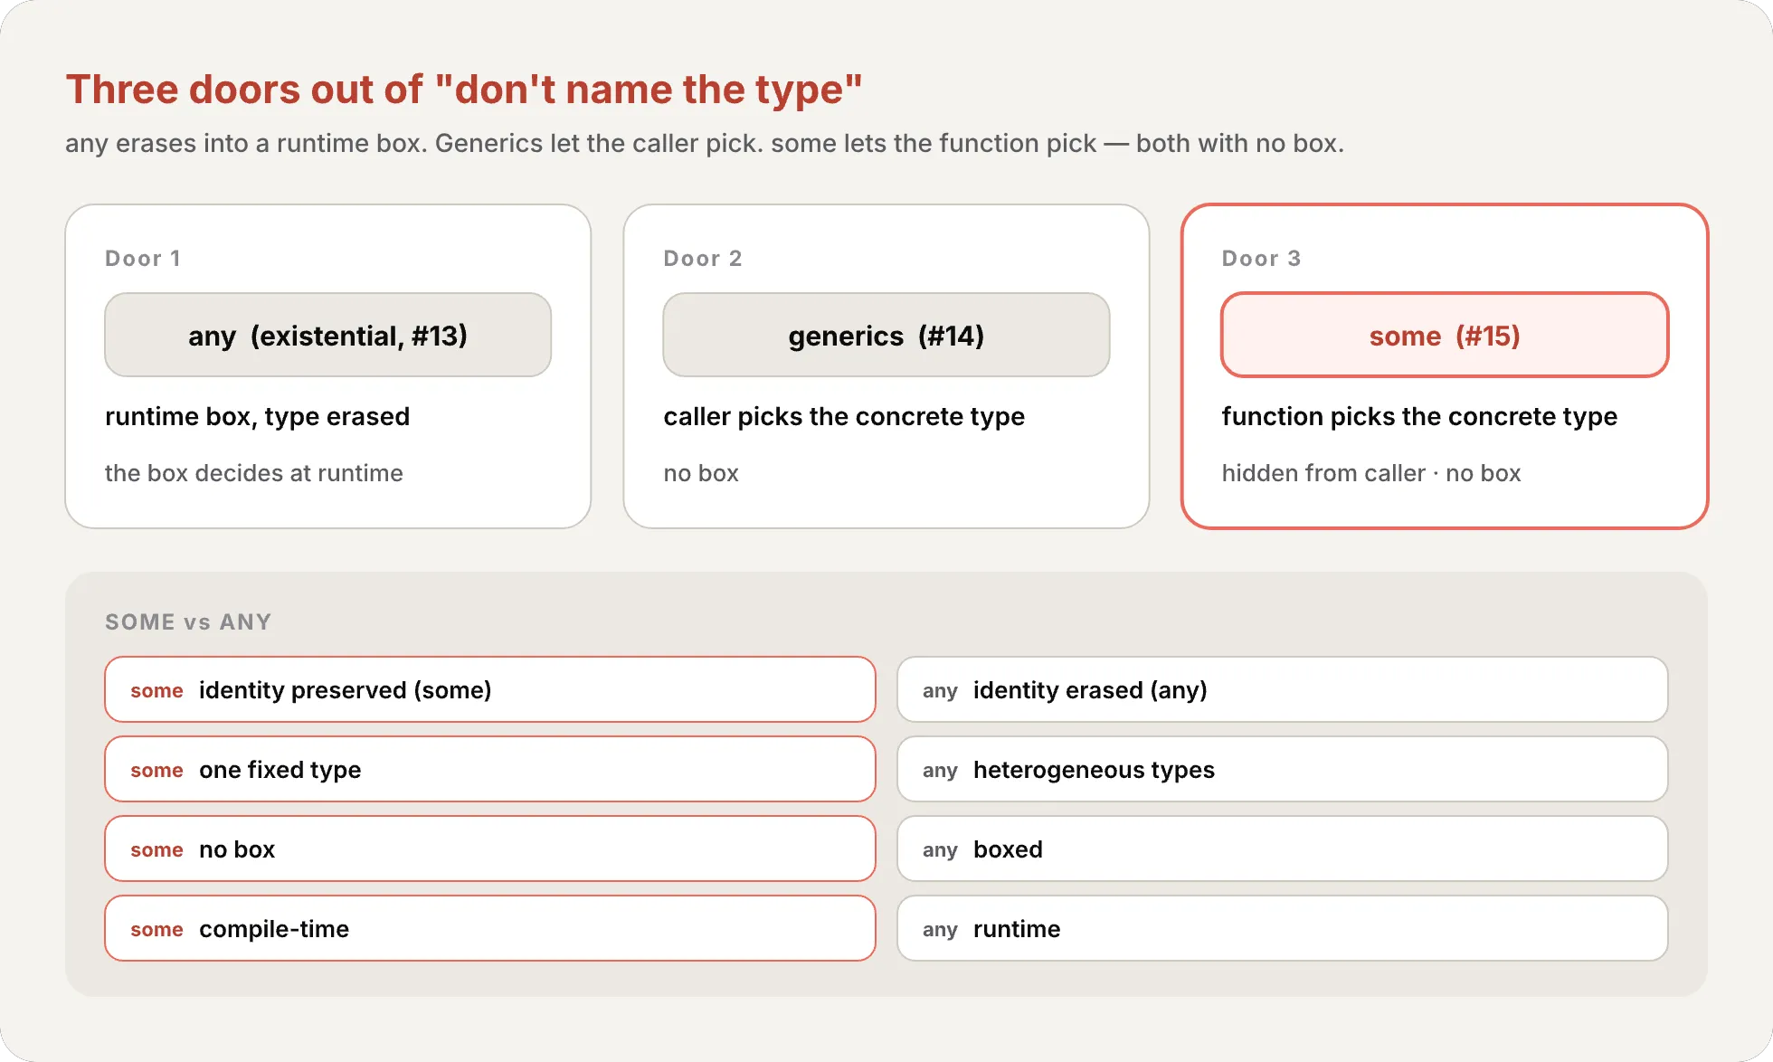Choose the some 'no box' row
This screenshot has width=1773, height=1062.
click(x=490, y=849)
